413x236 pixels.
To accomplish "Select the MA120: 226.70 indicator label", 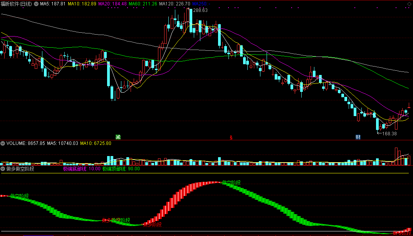I will 175,4.
